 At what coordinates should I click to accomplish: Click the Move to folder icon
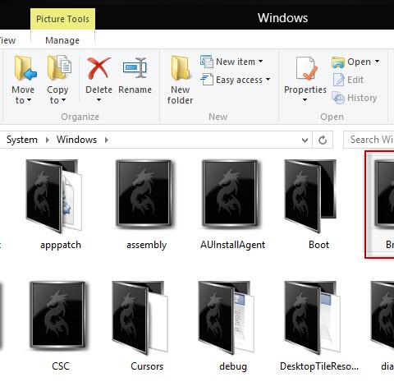pos(25,68)
